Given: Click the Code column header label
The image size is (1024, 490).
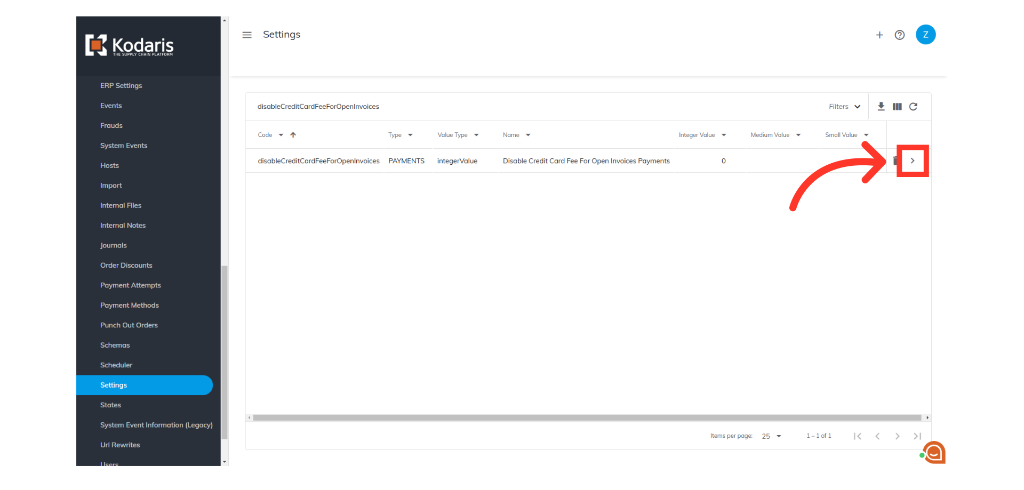Looking at the screenshot, I should (x=265, y=135).
